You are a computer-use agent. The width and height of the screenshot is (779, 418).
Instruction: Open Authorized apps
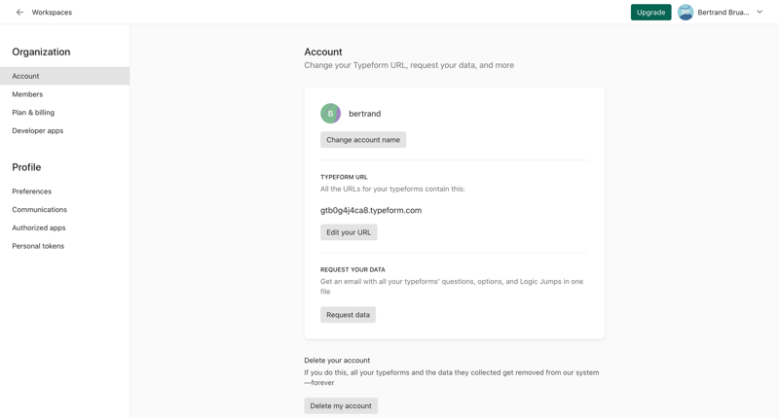click(x=39, y=228)
